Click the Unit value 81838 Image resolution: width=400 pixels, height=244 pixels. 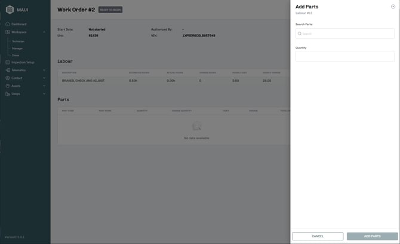pos(93,35)
